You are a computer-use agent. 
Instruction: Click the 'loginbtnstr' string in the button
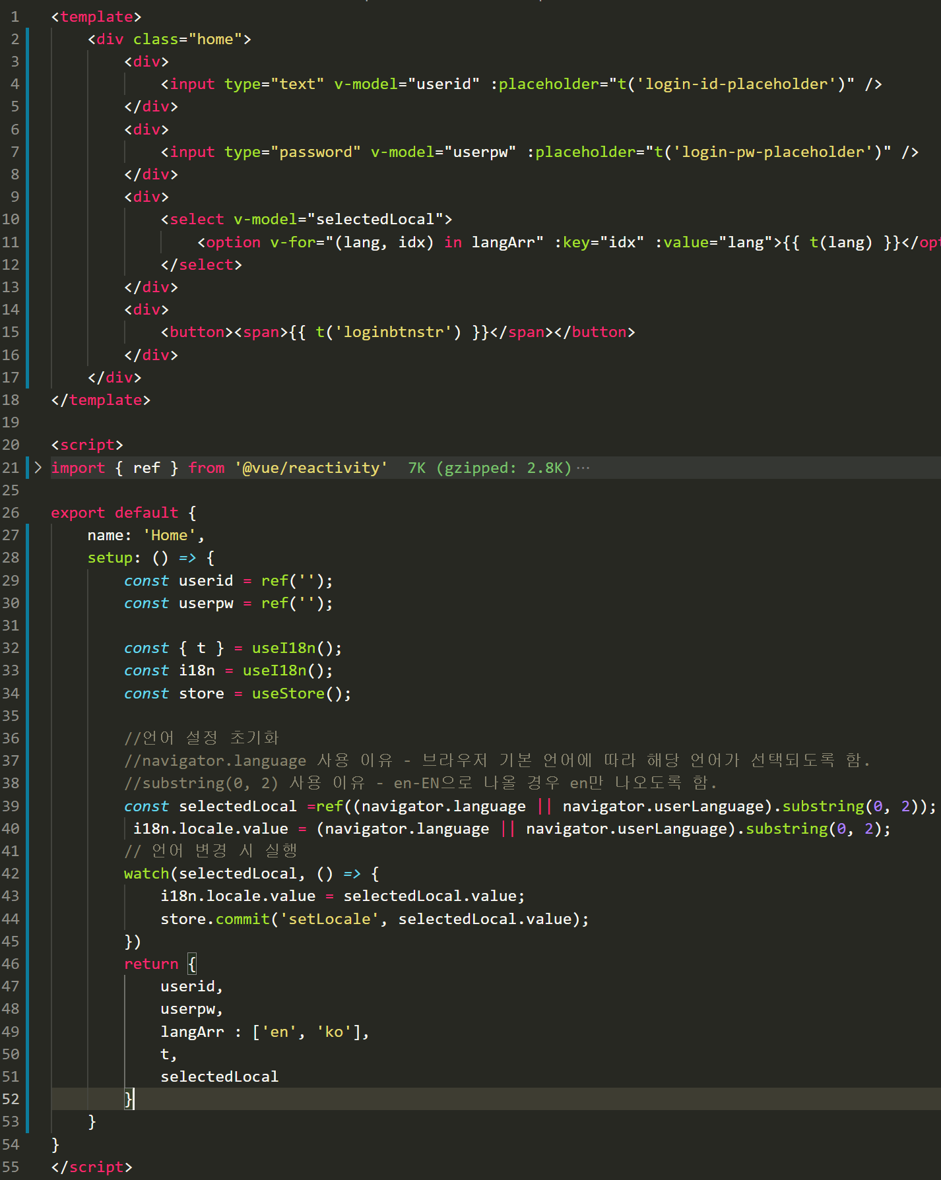coord(398,332)
